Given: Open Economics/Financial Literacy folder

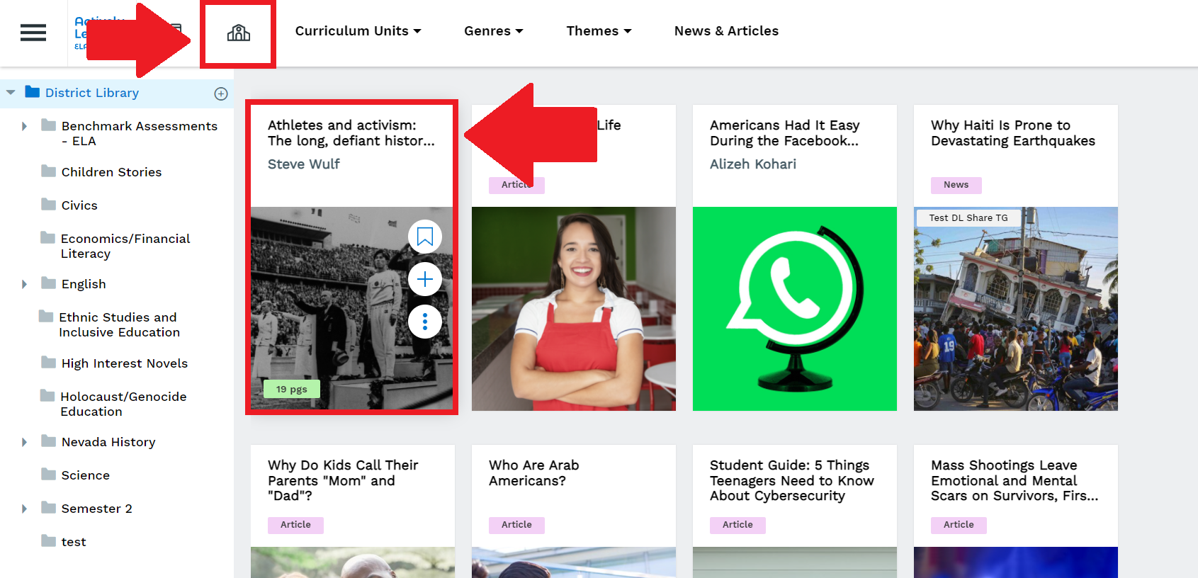Looking at the screenshot, I should pyautogui.click(x=125, y=246).
